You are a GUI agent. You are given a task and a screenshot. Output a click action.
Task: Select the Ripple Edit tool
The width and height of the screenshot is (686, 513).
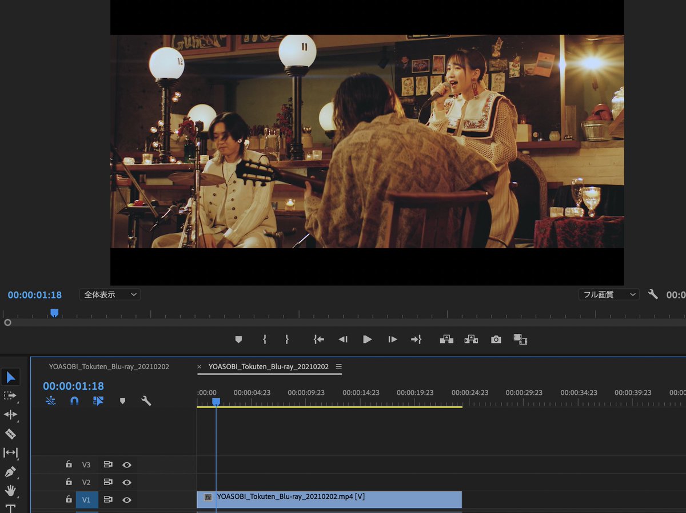tap(10, 414)
